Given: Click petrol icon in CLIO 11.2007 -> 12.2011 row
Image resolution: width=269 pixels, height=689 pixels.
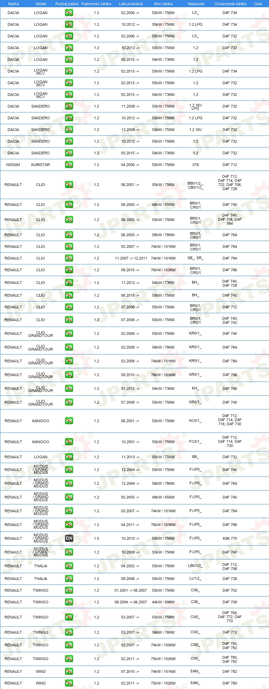Looking at the screenshot, I should (x=69, y=258).
